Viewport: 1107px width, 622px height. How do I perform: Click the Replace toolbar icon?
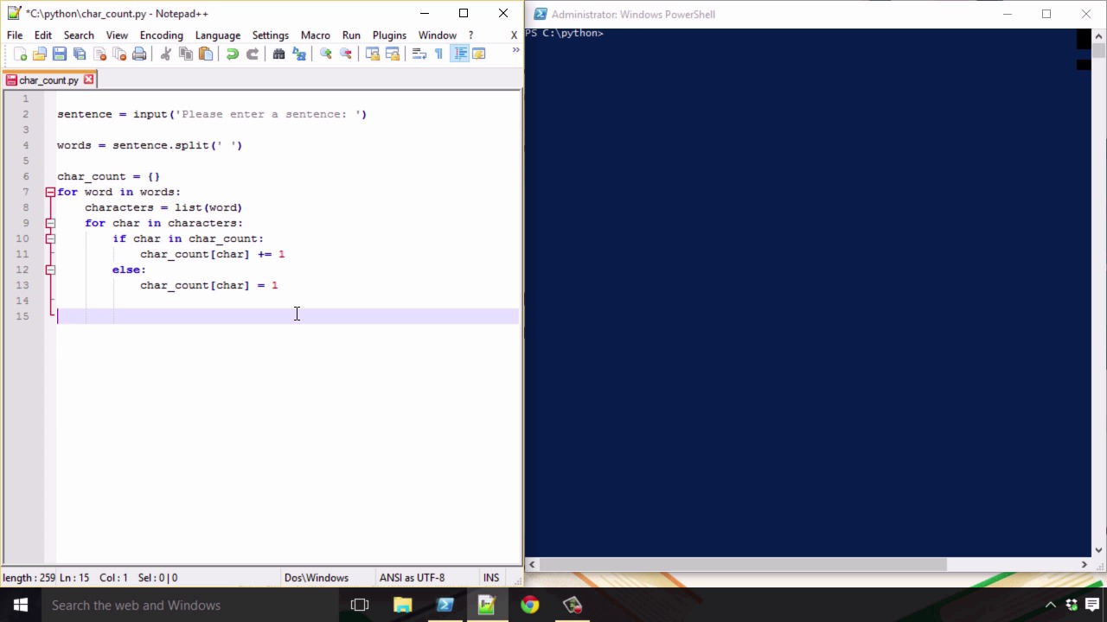(298, 54)
